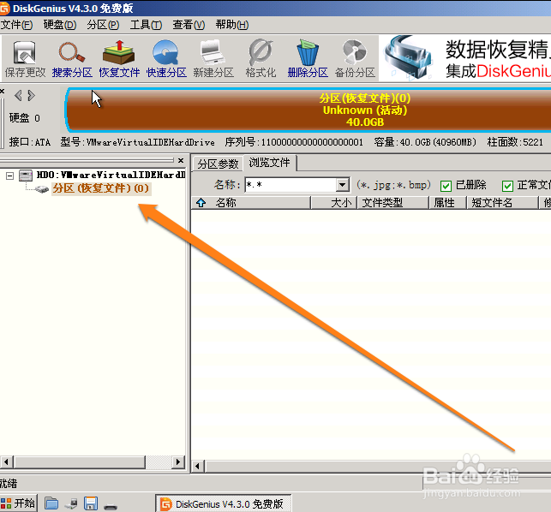Click left scroll arrow of file list
The image size is (551, 512).
tap(198, 467)
